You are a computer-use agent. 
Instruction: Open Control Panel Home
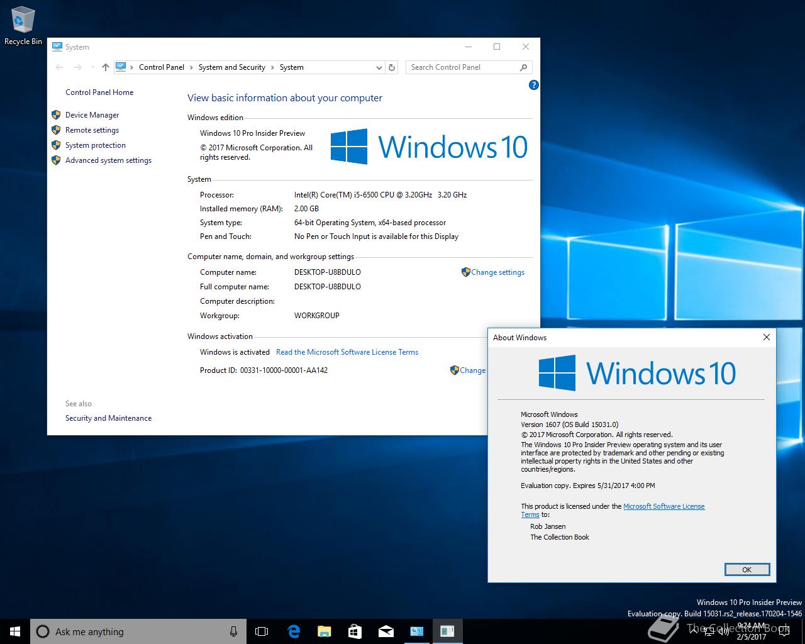99,92
